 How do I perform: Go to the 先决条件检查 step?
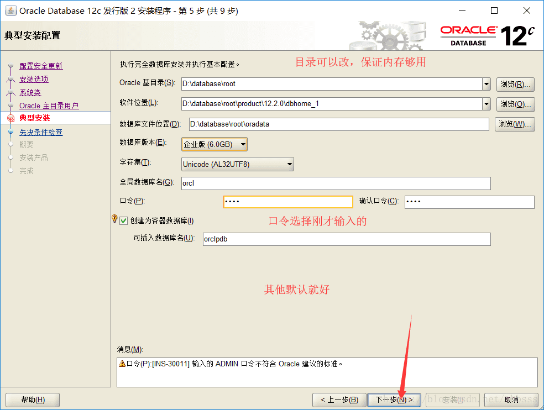click(x=41, y=132)
